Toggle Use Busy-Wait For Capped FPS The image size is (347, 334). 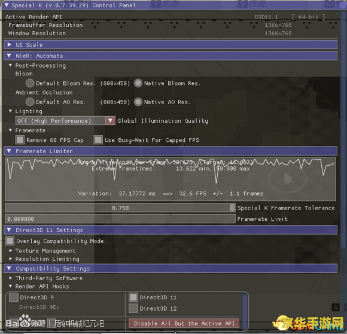tap(98, 140)
